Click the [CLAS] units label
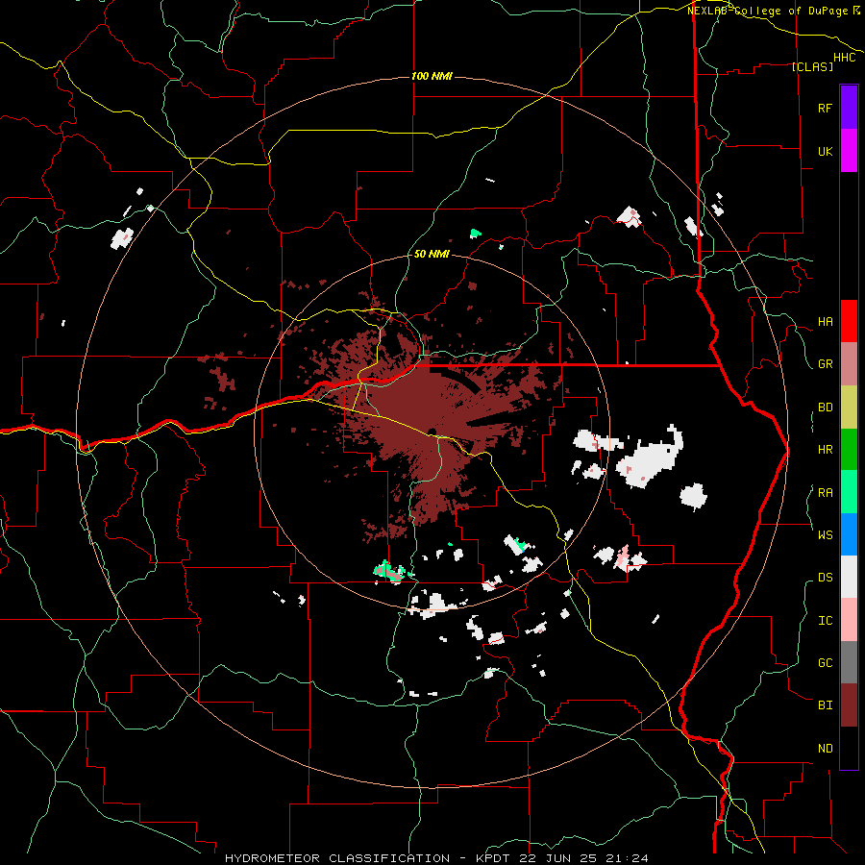The height and width of the screenshot is (865, 865). click(812, 66)
